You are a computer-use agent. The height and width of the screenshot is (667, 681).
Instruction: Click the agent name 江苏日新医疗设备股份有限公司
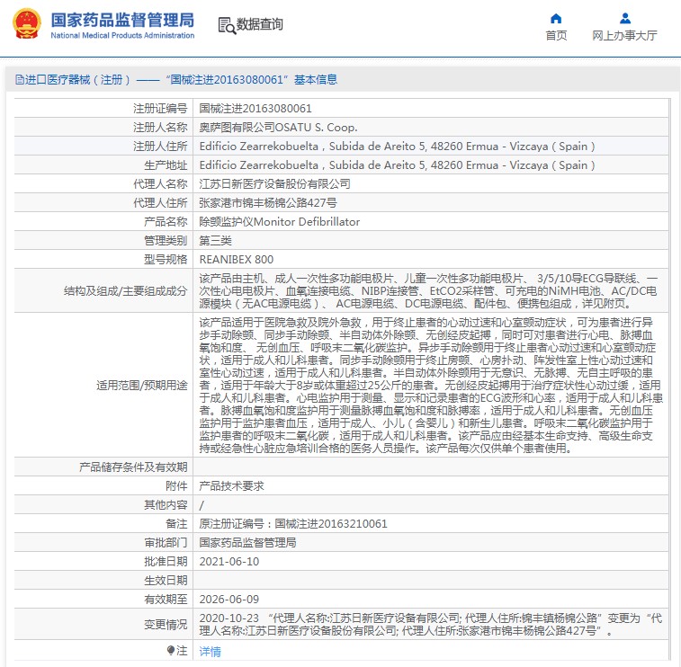coord(274,183)
